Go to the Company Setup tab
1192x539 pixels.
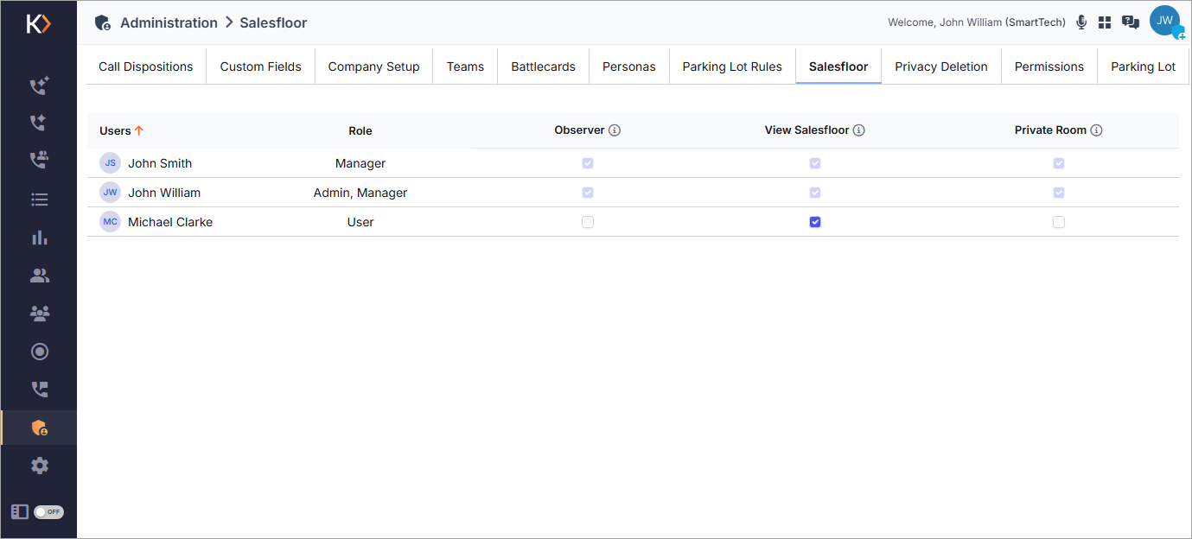pyautogui.click(x=374, y=67)
